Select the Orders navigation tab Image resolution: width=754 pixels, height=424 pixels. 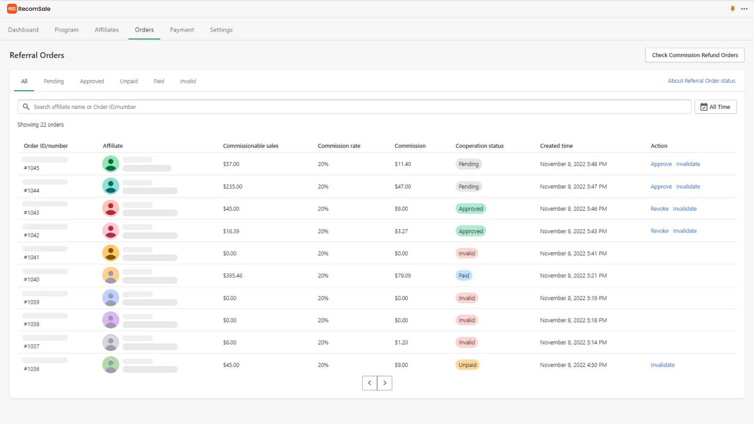click(x=144, y=30)
